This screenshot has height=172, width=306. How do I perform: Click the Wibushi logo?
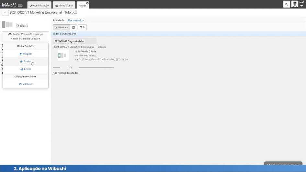tap(9, 5)
